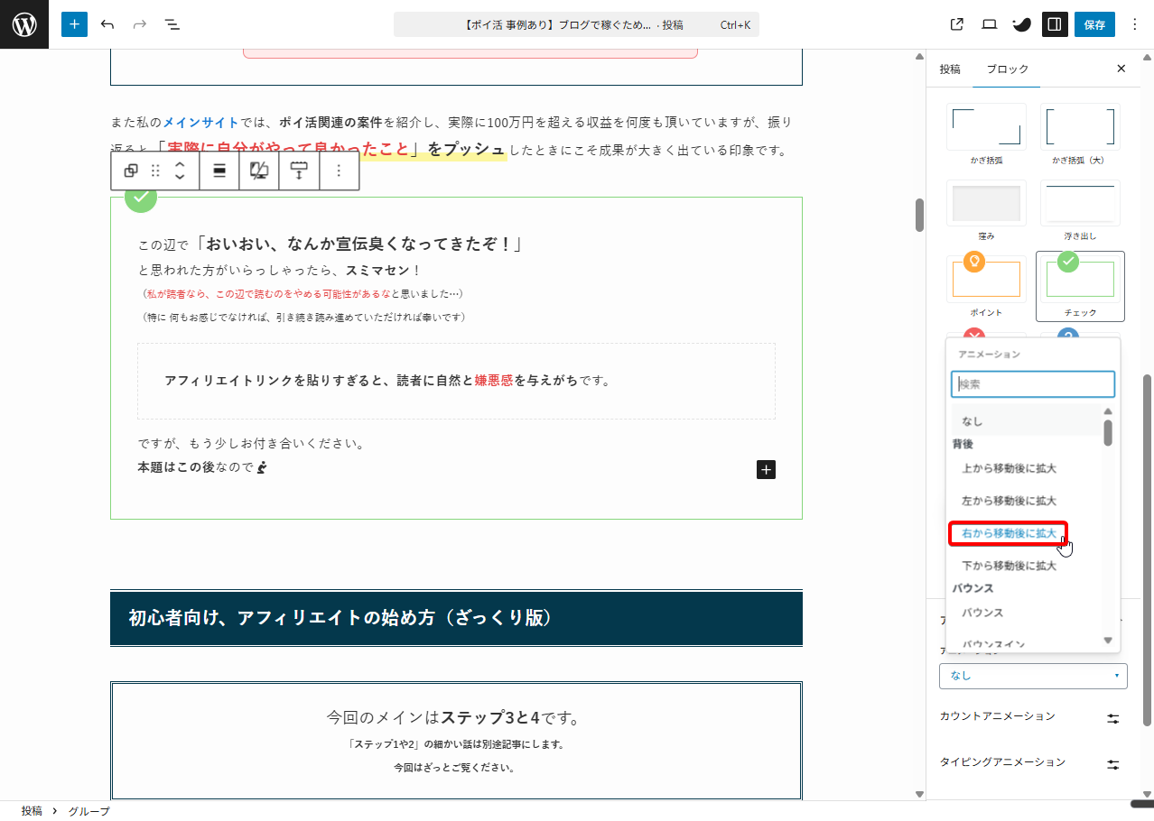Toggle the settings sidebar panel icon
The image size is (1154, 821).
point(1054,24)
